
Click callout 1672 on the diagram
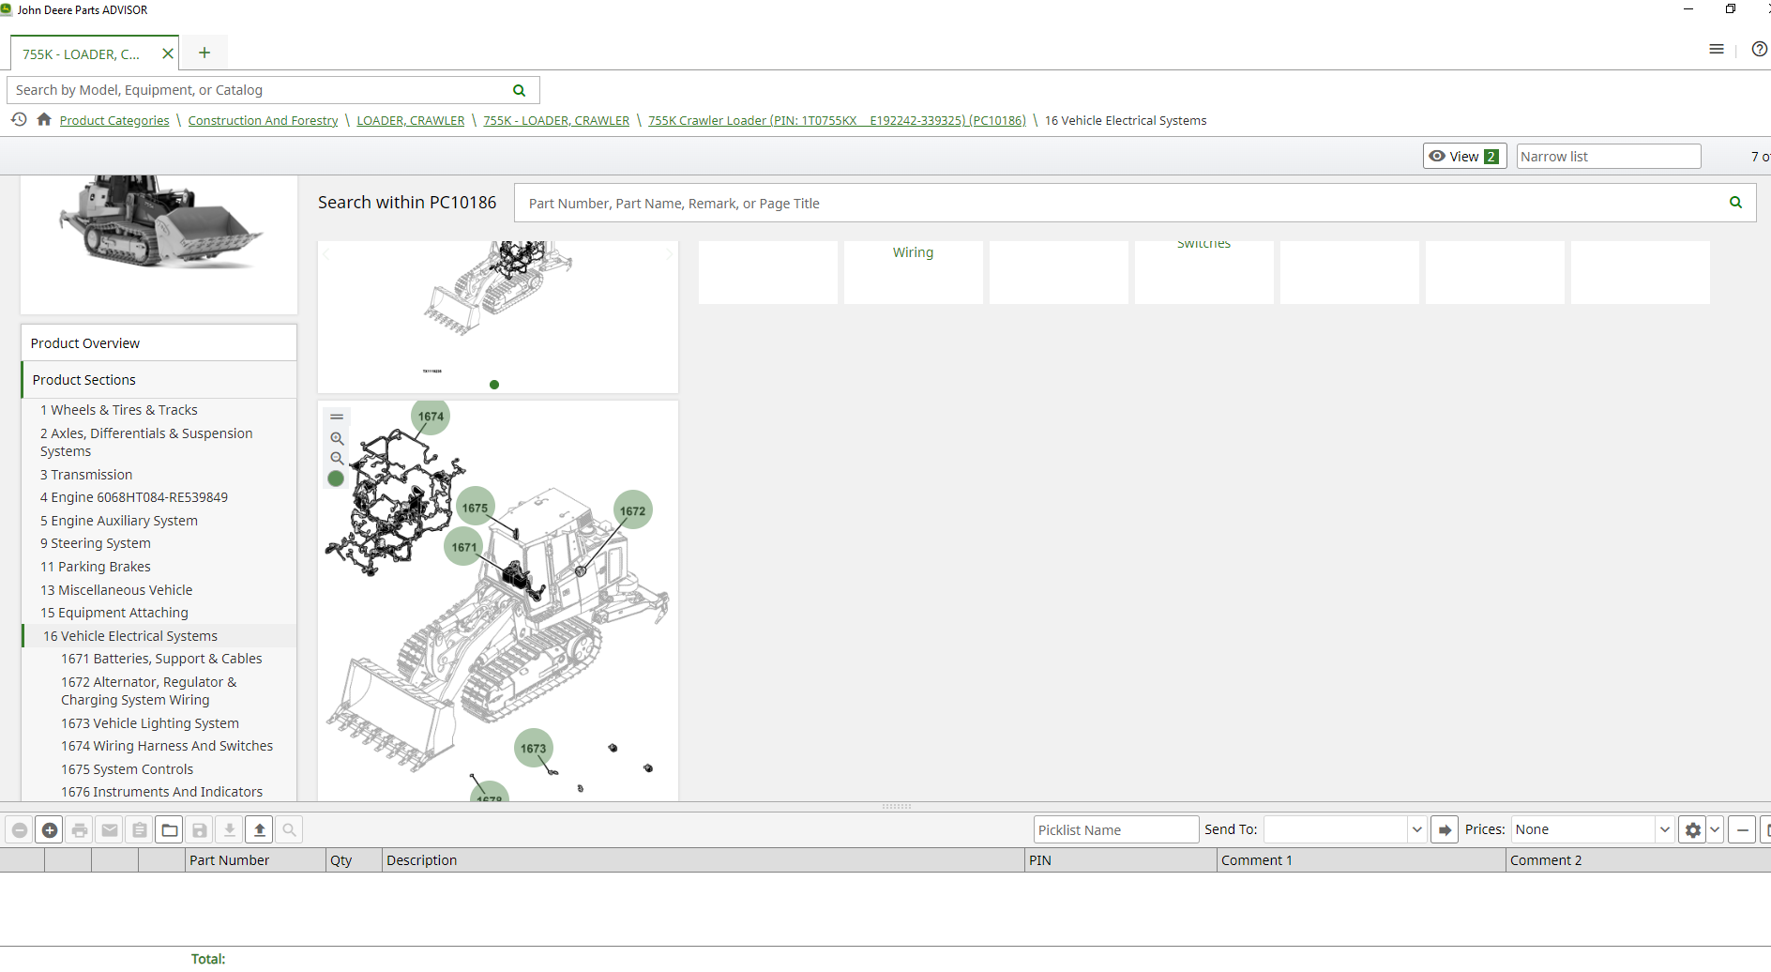tap(633, 510)
